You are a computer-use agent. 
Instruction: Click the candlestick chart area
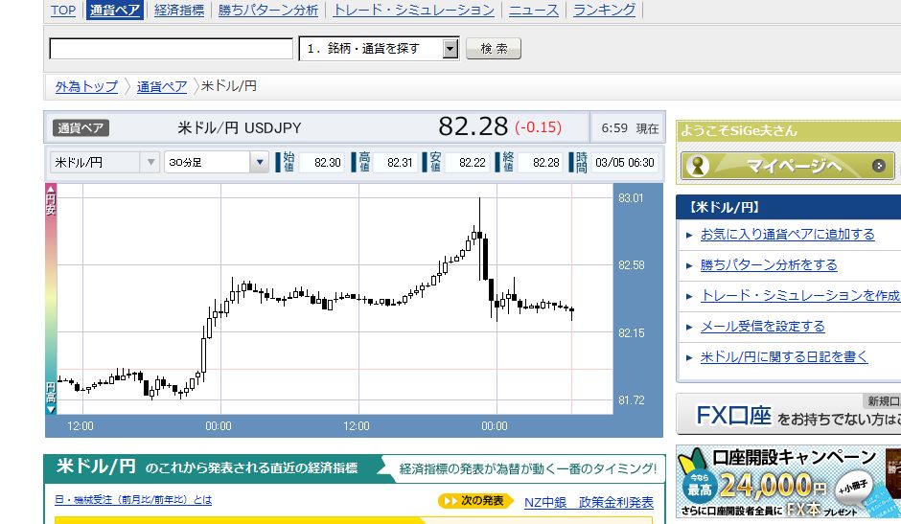coord(335,299)
